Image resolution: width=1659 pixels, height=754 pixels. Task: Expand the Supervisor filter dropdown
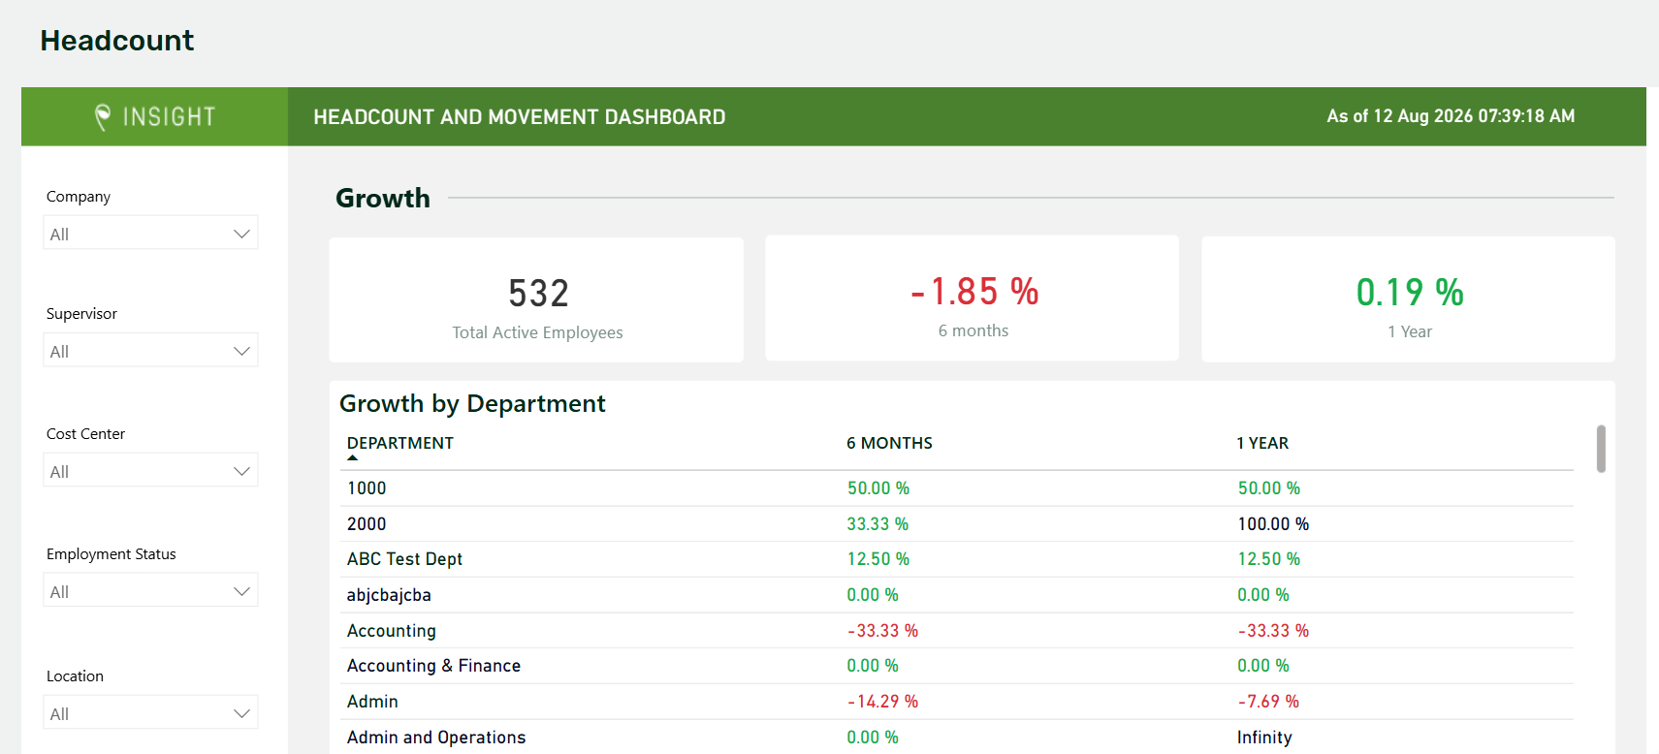pyautogui.click(x=150, y=351)
